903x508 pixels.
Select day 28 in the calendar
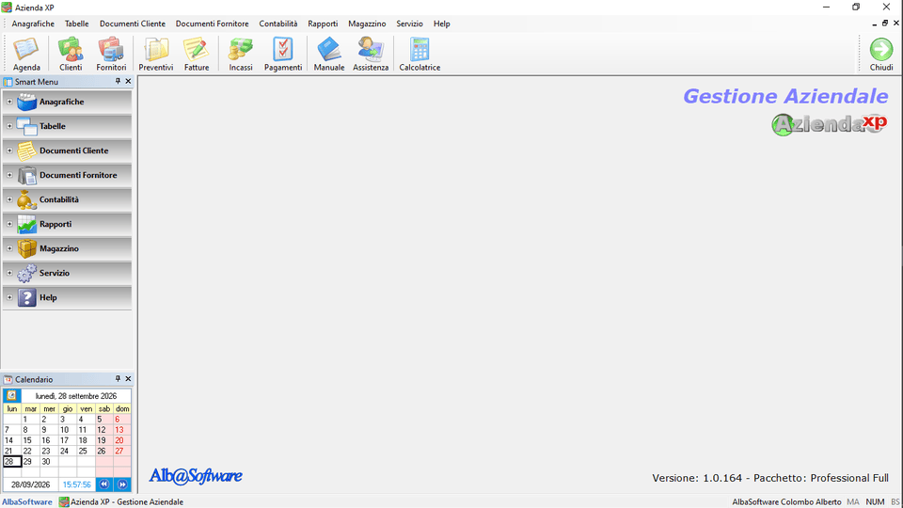point(12,461)
